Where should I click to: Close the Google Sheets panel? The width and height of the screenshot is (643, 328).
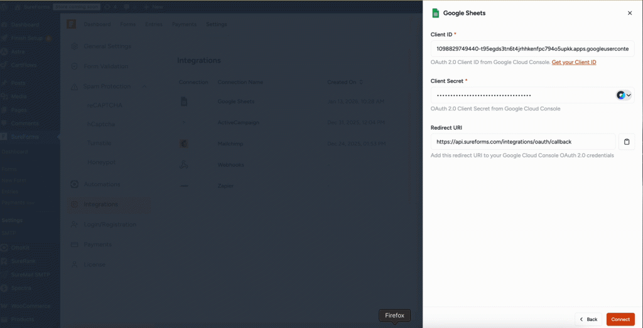point(630,13)
